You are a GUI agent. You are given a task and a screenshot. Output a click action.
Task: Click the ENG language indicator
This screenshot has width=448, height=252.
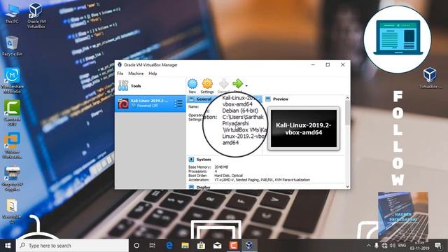coord(402,246)
